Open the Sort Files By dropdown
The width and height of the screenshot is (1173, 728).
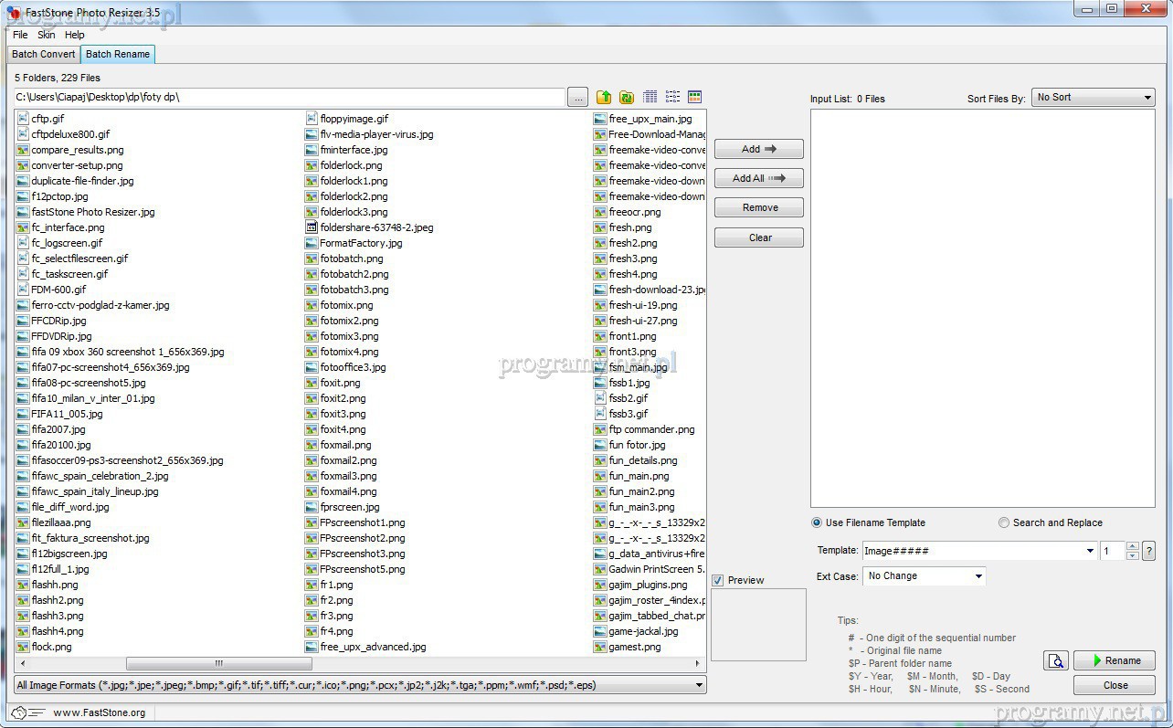pyautogui.click(x=1094, y=98)
